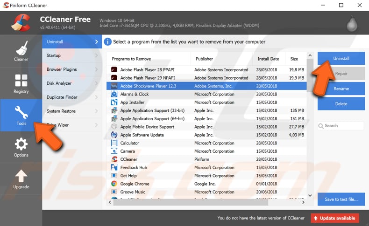The image size is (369, 226).
Task: Click the vertical scrollbar down arrow
Action: (x=310, y=195)
